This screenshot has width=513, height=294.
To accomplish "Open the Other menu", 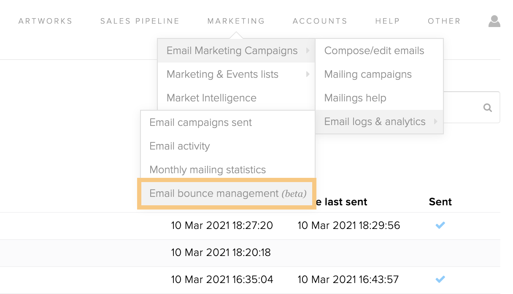I will point(444,21).
